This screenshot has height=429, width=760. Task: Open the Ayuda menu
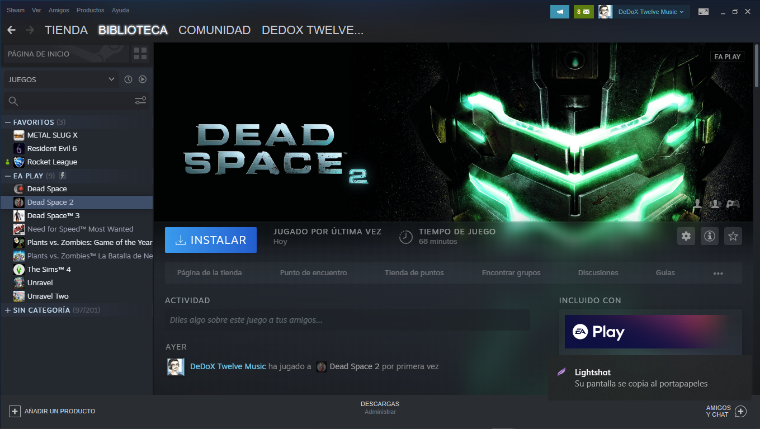(120, 10)
